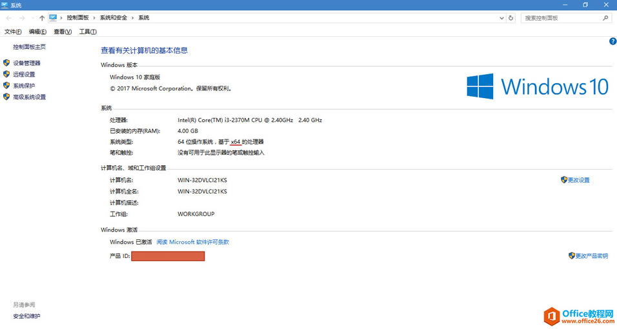Expand chevron after 系统和安全 in breadcrumb

pyautogui.click(x=132, y=18)
